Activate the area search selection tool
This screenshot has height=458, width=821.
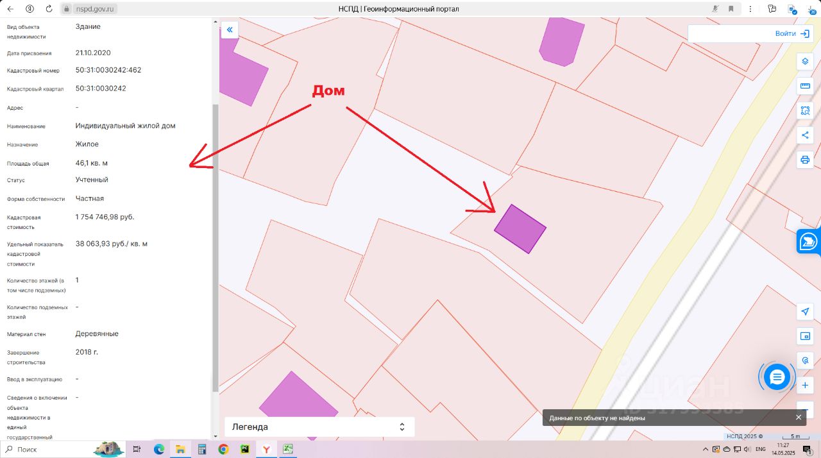click(x=805, y=110)
